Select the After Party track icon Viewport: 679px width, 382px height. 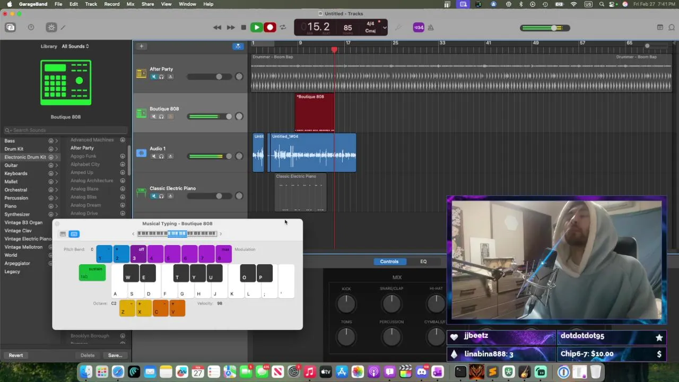pyautogui.click(x=141, y=74)
